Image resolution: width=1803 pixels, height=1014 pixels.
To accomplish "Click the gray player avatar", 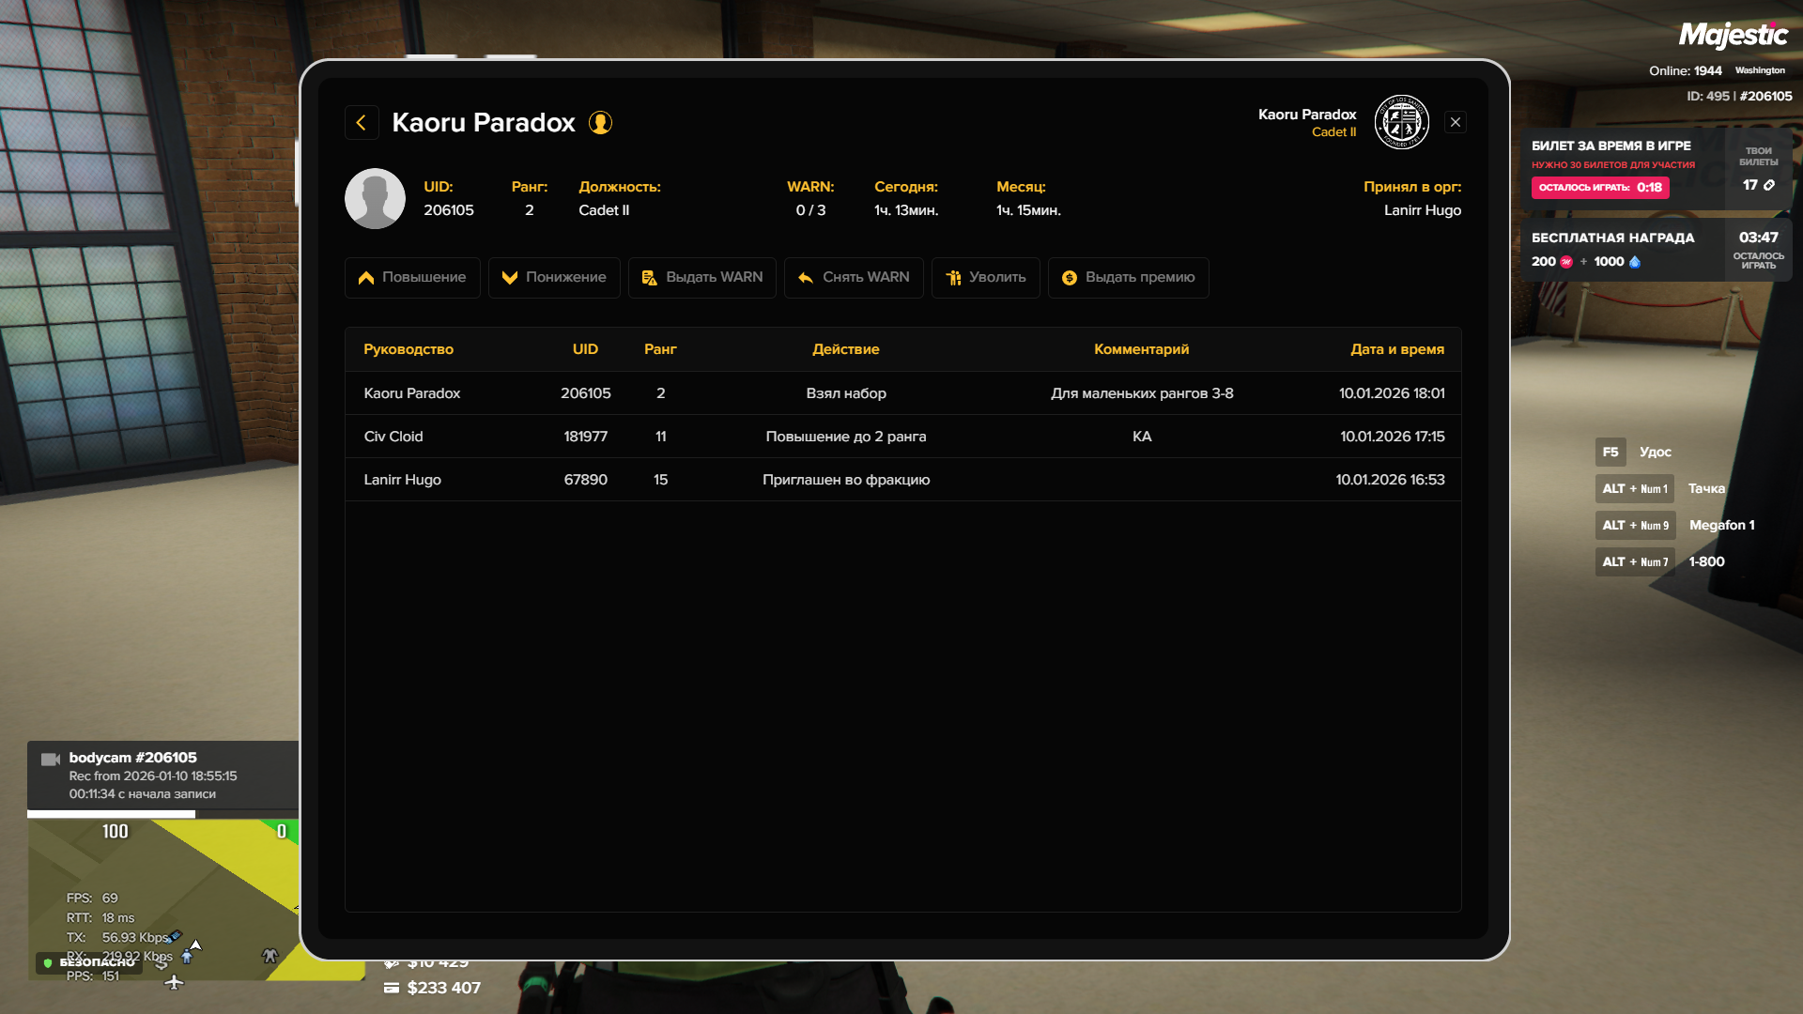I will pos(375,199).
